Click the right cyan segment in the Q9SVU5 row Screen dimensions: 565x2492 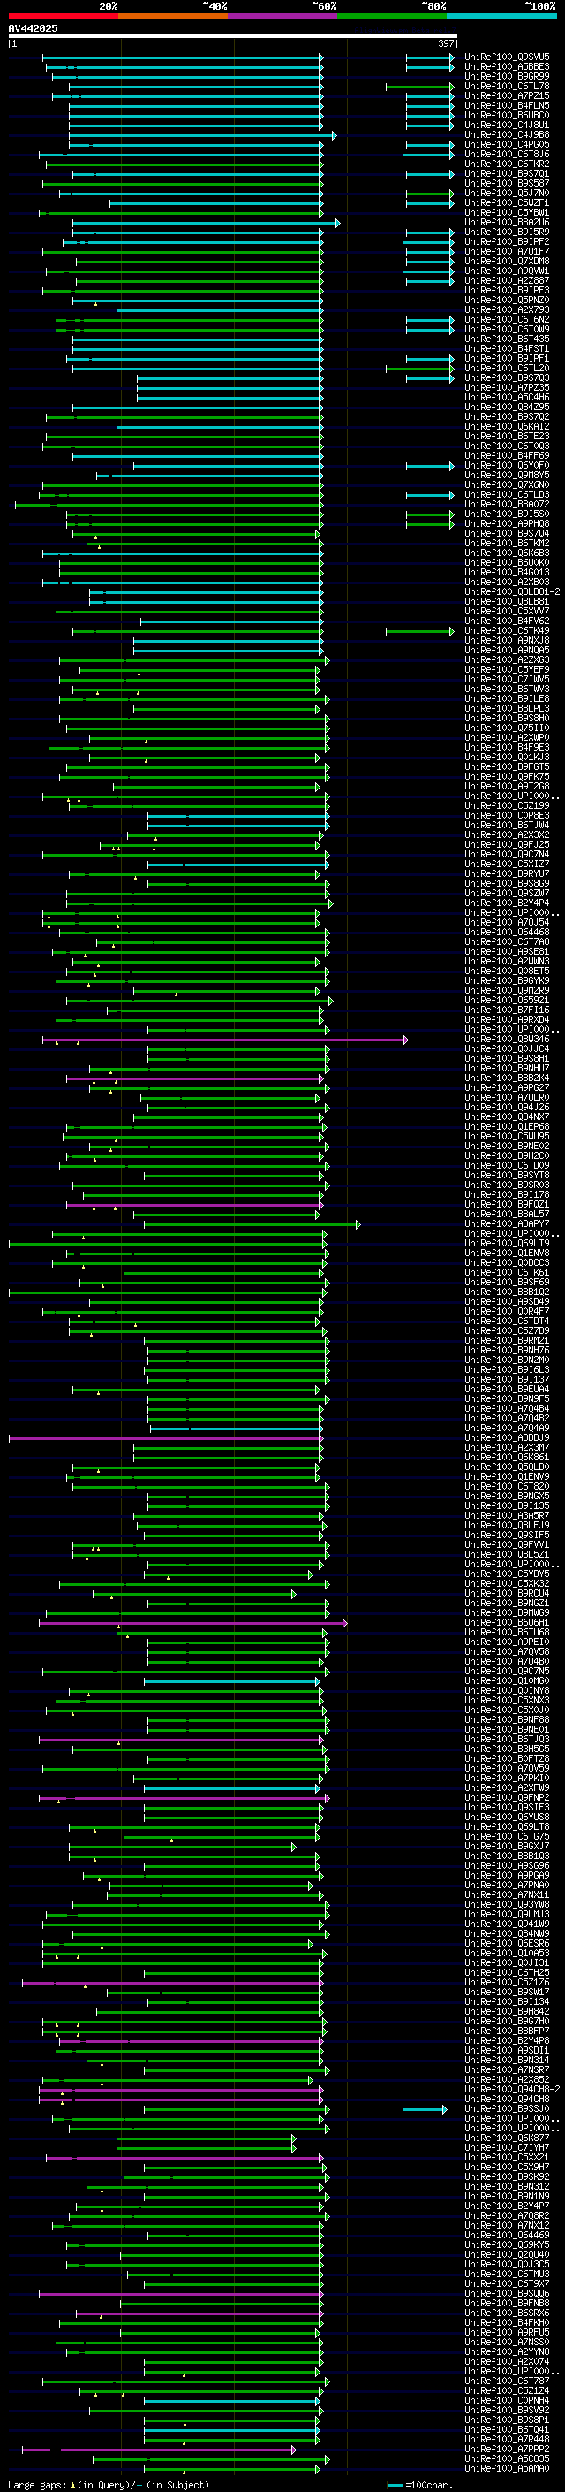[430, 57]
